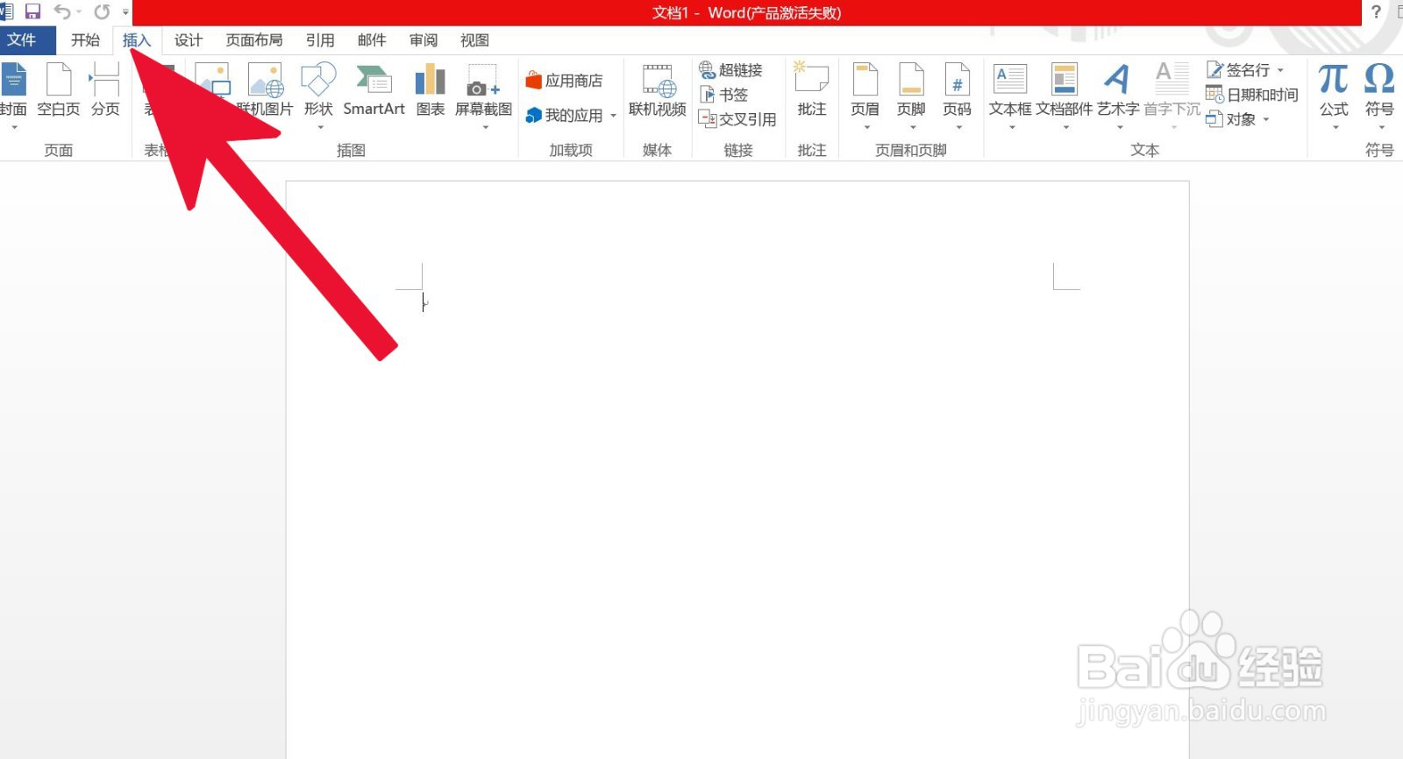Insert a 空白页 (Blank Page)
This screenshot has width=1403, height=759.
tap(58, 90)
